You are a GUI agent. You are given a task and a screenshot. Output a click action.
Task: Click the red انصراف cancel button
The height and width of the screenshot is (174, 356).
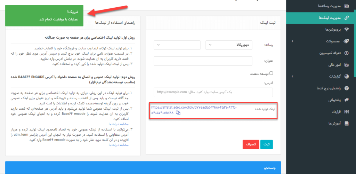(x=251, y=144)
